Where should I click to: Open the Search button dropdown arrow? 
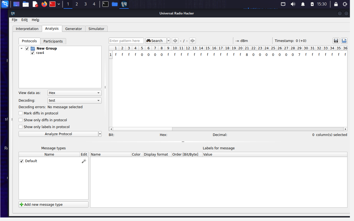pos(168,41)
